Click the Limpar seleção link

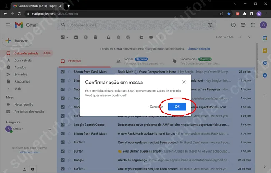click(x=199, y=49)
